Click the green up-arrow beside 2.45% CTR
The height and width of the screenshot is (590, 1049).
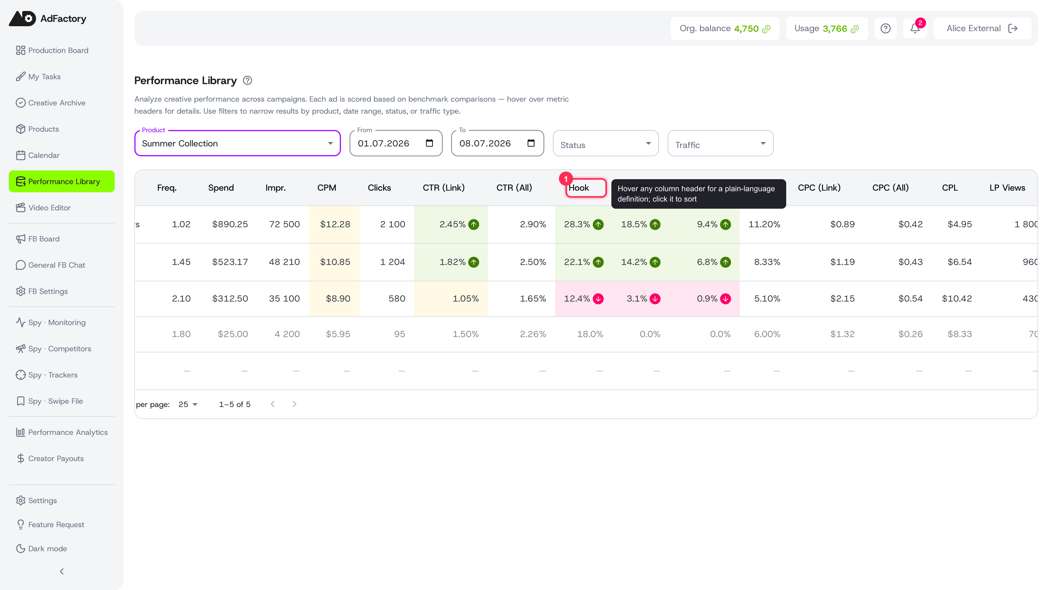point(474,224)
